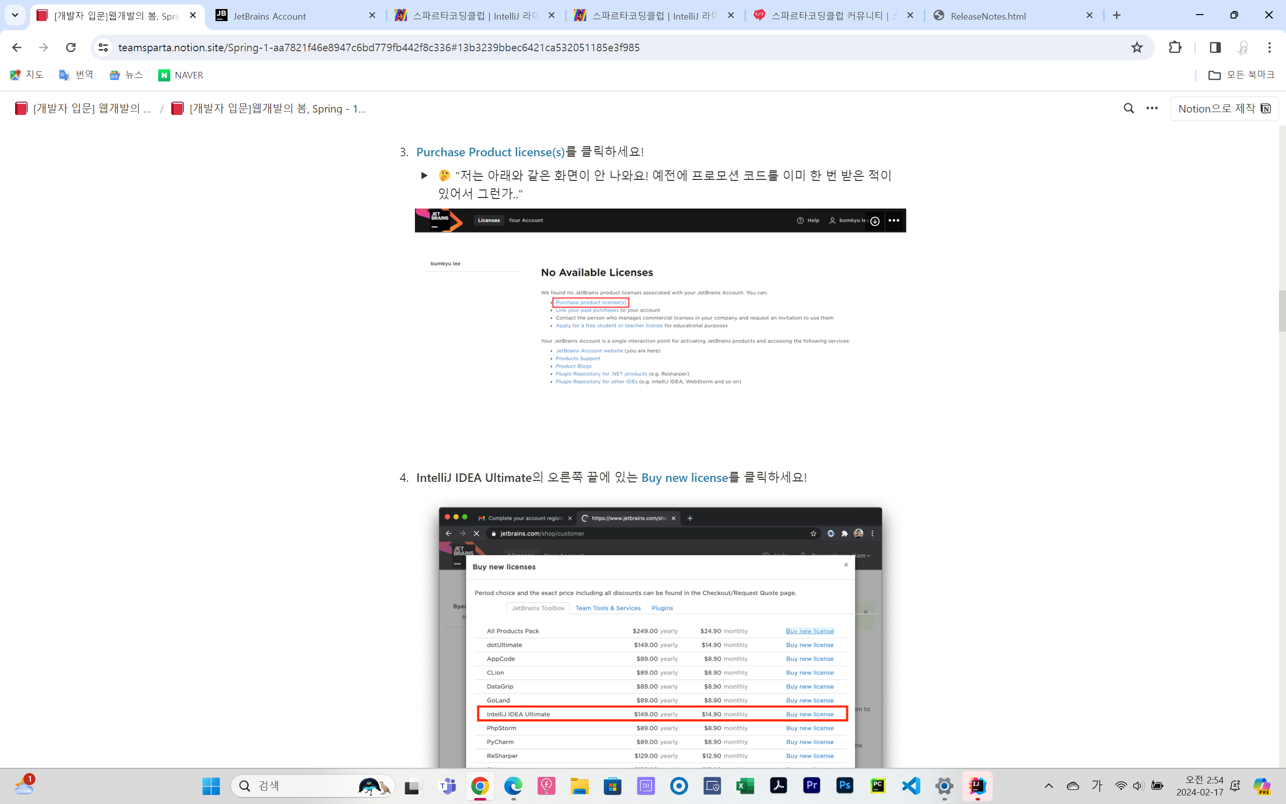Open 모든 북마크 folder
The height and width of the screenshot is (804, 1286).
[1241, 75]
